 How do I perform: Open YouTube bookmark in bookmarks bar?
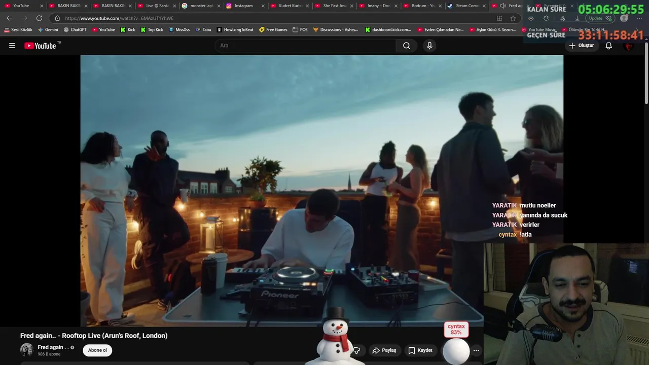pyautogui.click(x=103, y=30)
